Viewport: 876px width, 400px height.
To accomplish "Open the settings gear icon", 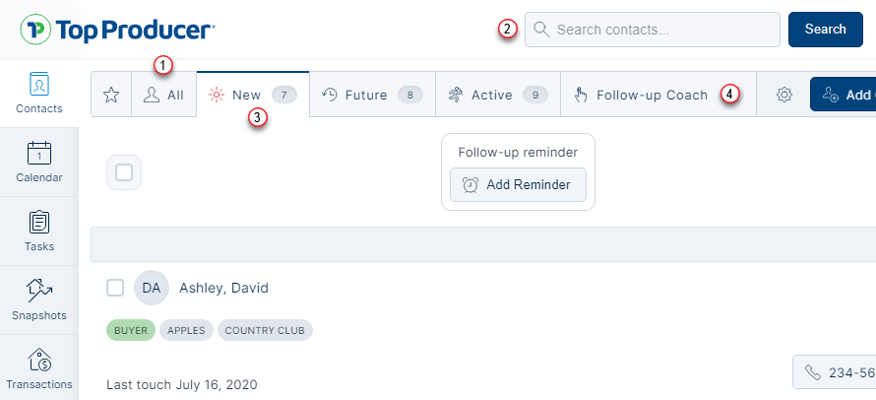I will 783,95.
